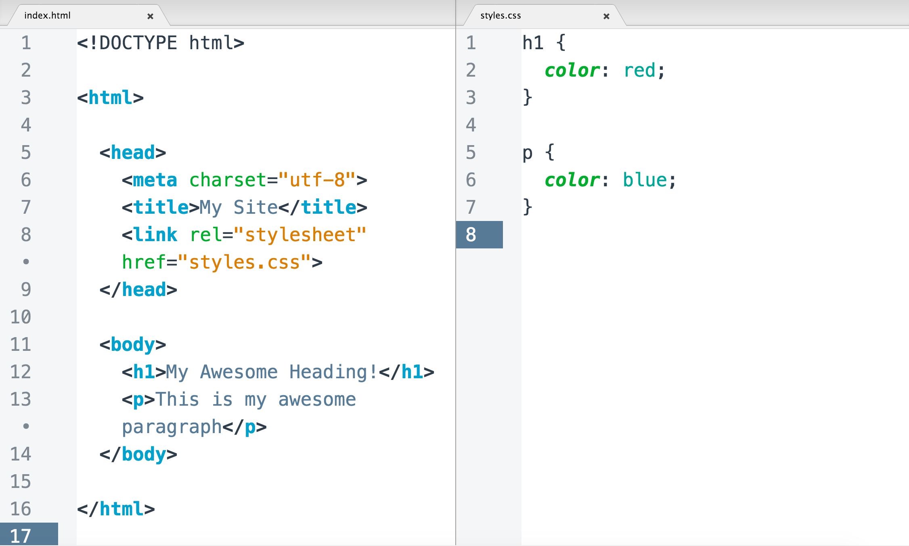Click the wrapped-line dot marker below line 8

[26, 262]
